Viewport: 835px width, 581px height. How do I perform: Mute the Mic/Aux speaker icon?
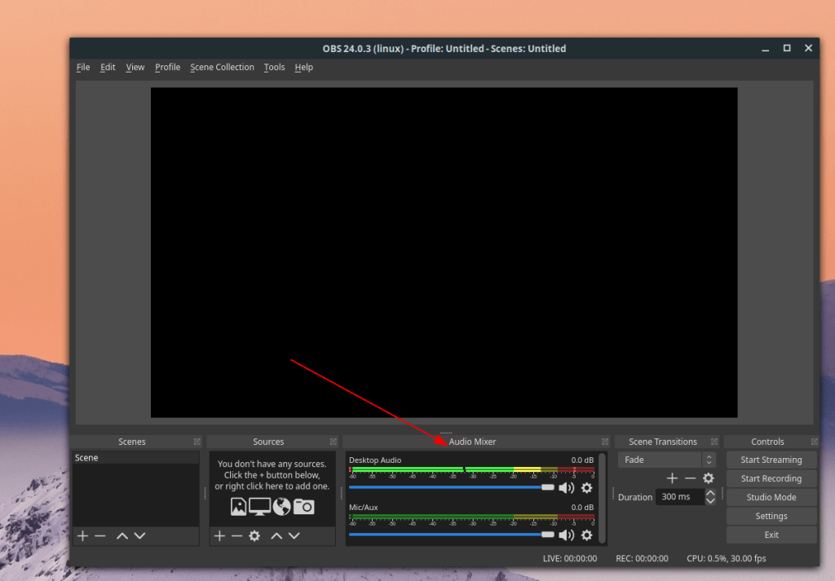pos(567,535)
